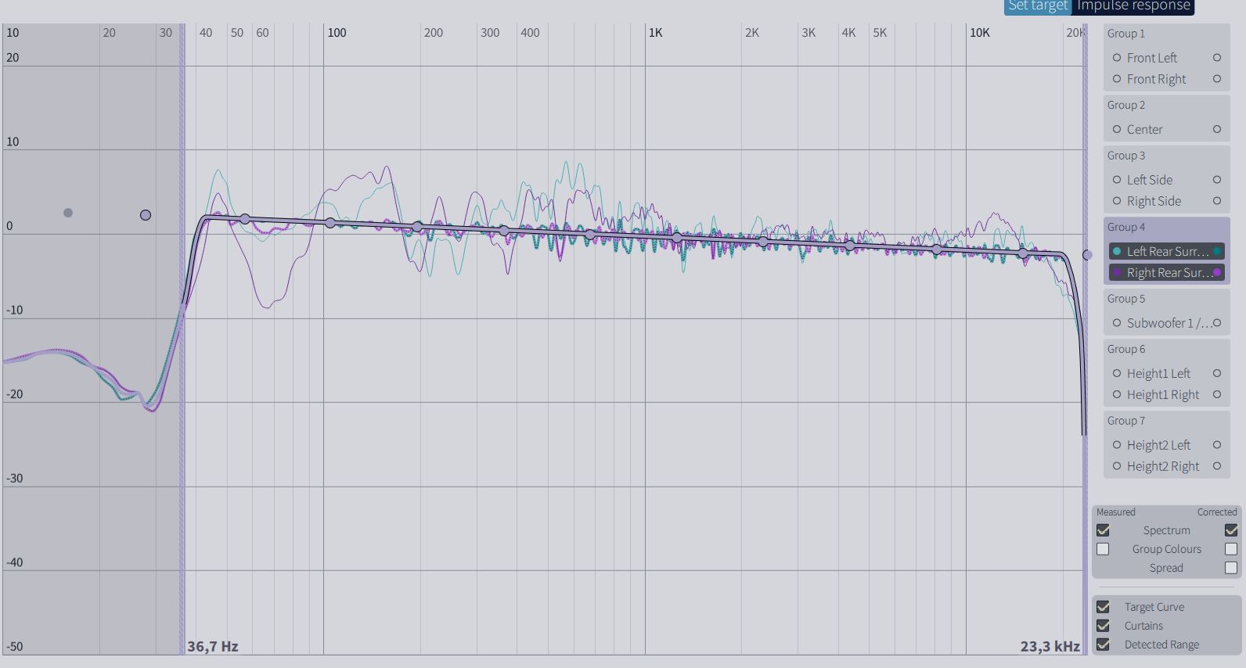The width and height of the screenshot is (1246, 668).
Task: Disable the Curtains checkbox
Action: (1103, 626)
